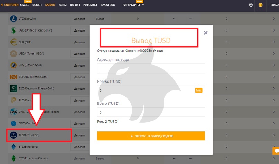Focus the Адрес для вывода input field
The width and height of the screenshot is (279, 164).
tap(151, 69)
